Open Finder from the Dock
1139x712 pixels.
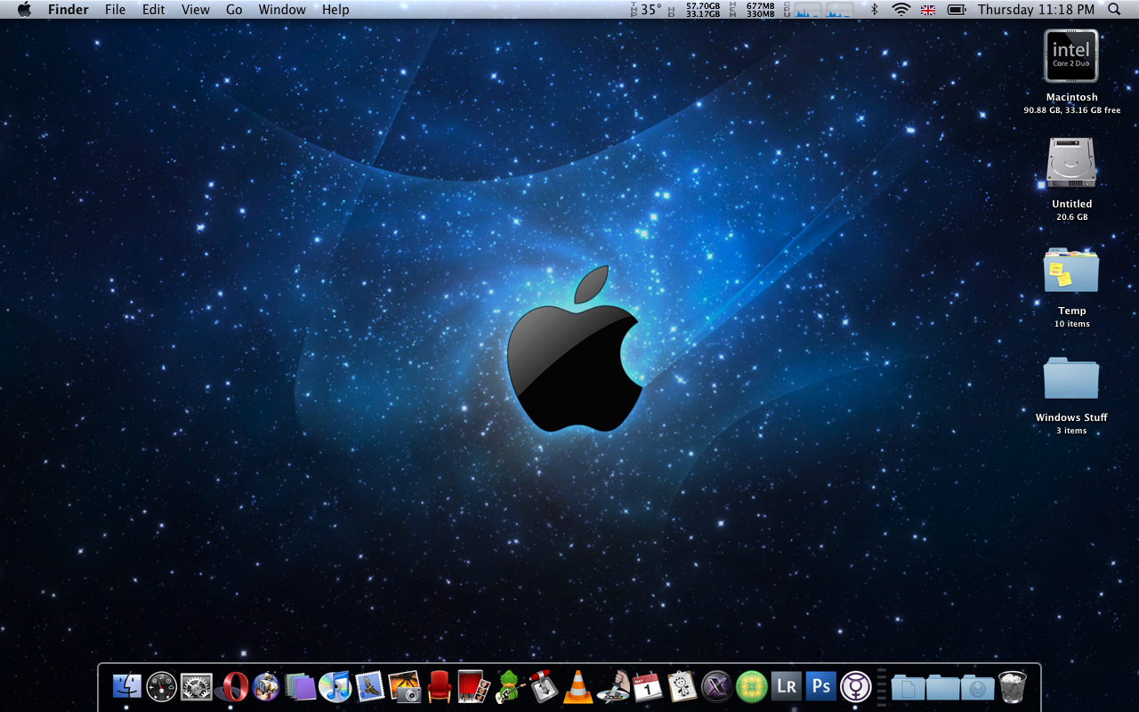tap(127, 686)
